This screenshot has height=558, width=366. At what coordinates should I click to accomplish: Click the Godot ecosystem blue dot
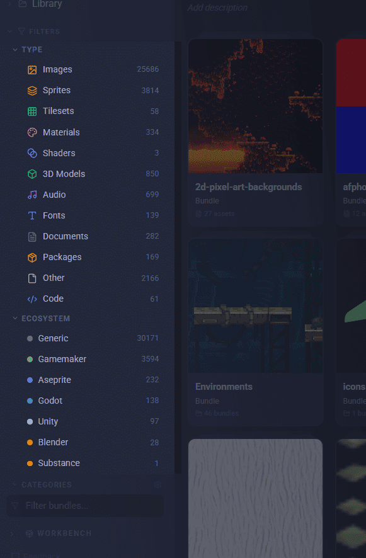click(30, 401)
